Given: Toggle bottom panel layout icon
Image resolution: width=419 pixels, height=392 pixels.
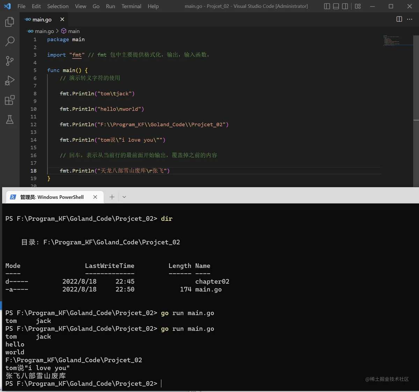Looking at the screenshot, I should tap(336, 6).
